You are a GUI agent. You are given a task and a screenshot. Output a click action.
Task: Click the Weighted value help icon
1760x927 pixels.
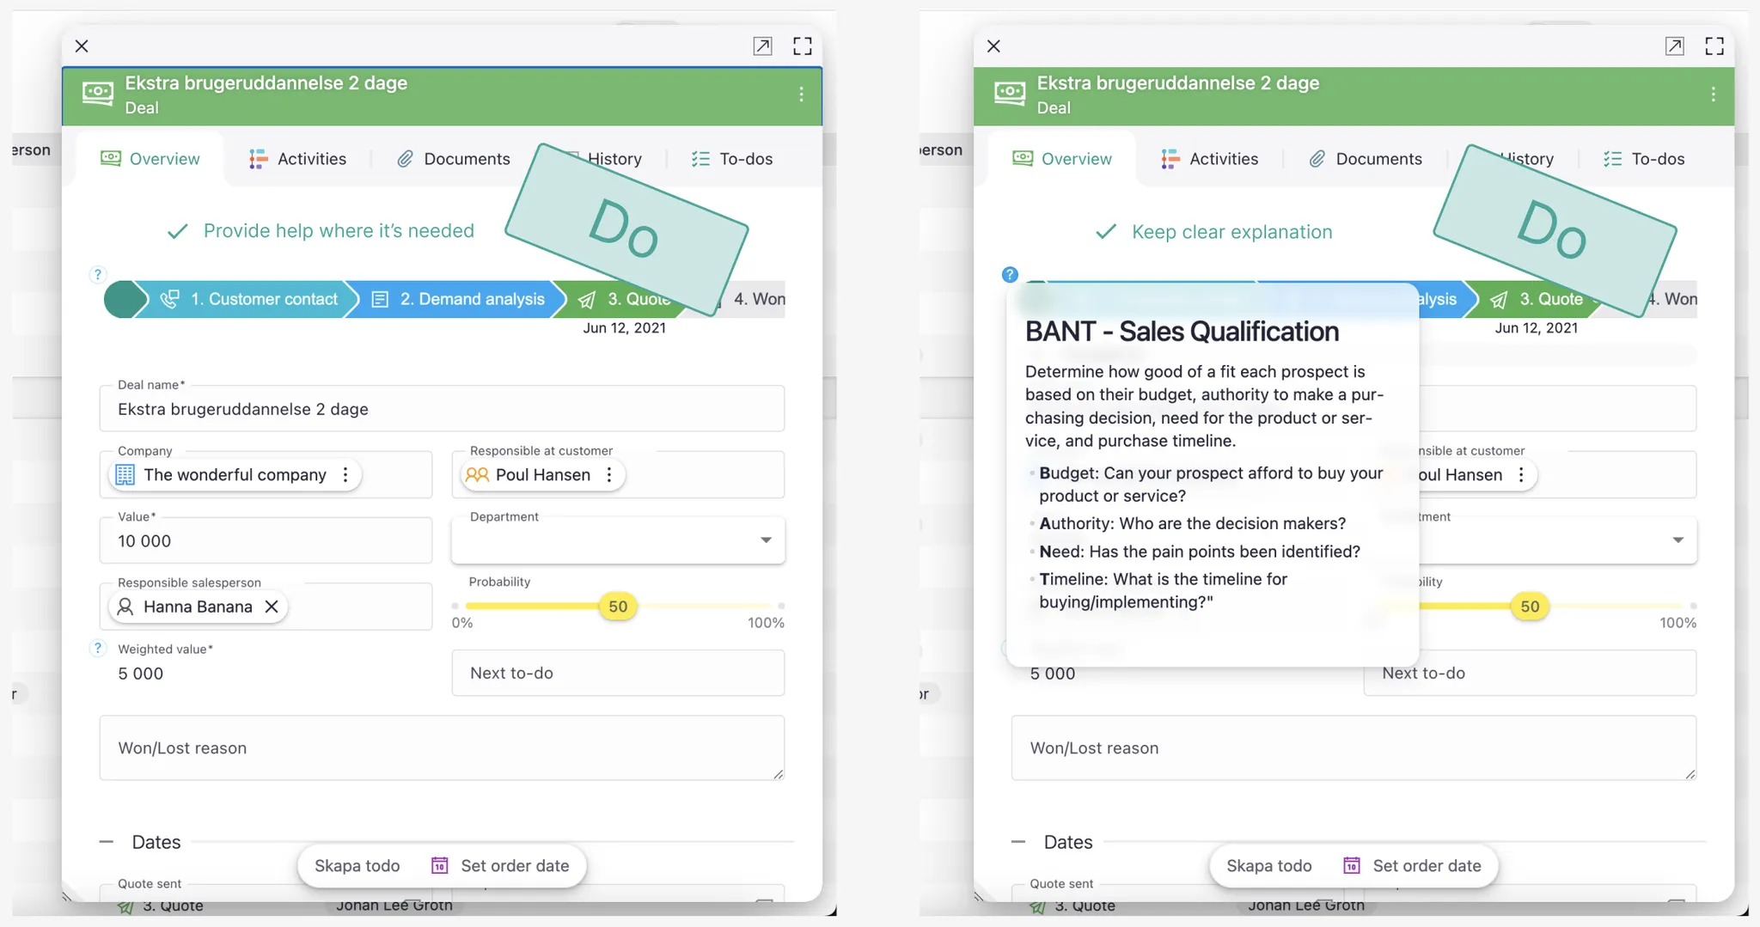[x=98, y=649]
